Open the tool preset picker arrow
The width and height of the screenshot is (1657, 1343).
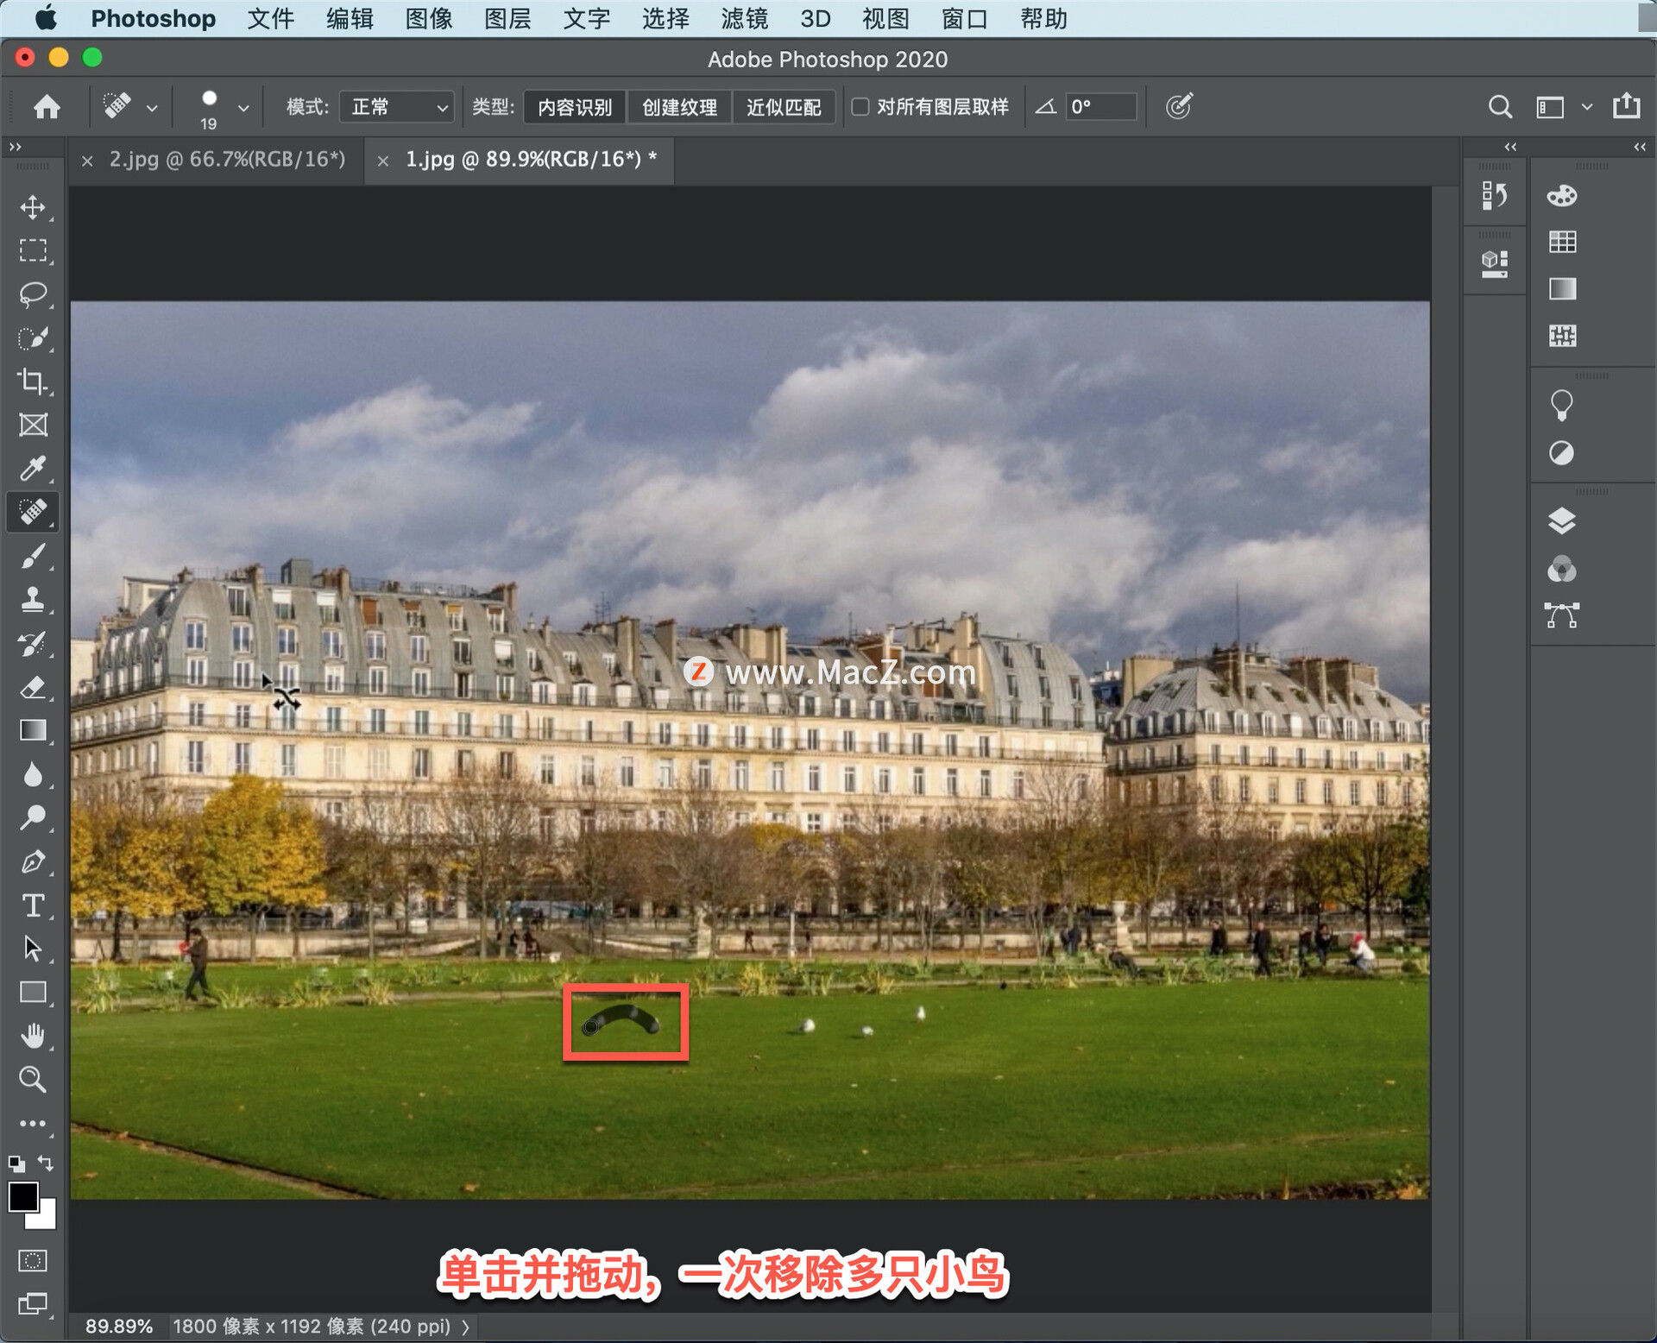[152, 108]
